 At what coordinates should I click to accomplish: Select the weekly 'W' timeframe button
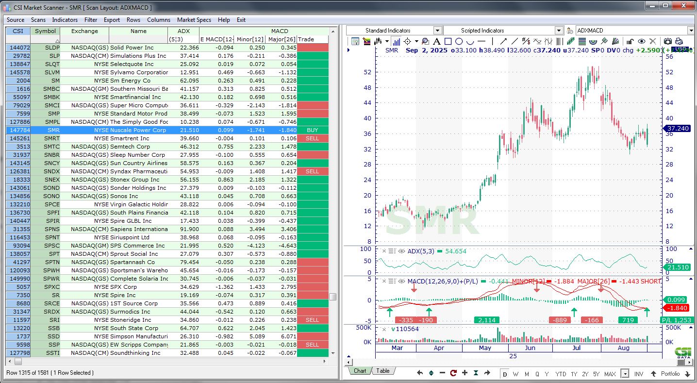tap(516, 374)
